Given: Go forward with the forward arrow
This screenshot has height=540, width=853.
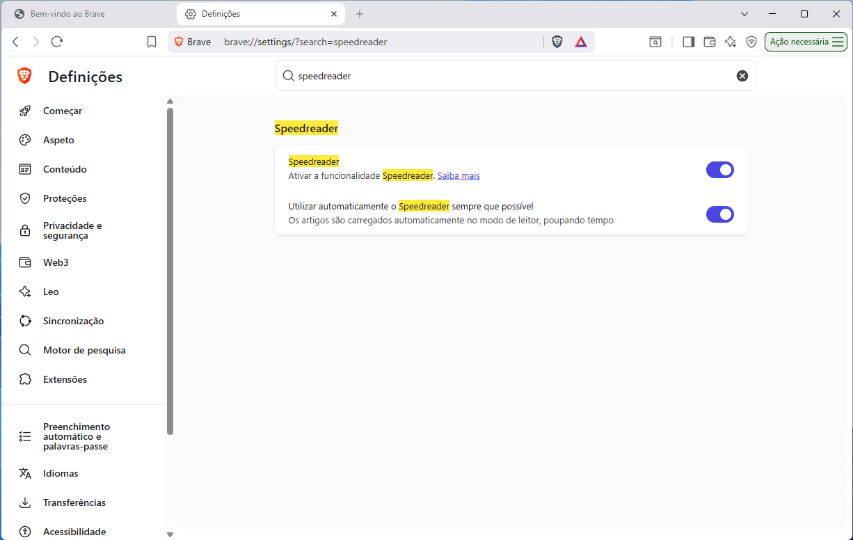Looking at the screenshot, I should [x=36, y=42].
